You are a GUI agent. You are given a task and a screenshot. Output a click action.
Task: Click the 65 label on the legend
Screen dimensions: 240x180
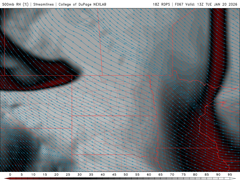click(160, 175)
